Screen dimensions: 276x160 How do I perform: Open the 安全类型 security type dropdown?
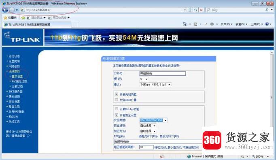[x=153, y=120]
